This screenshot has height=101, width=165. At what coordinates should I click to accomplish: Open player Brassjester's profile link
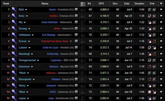[x=25, y=79]
